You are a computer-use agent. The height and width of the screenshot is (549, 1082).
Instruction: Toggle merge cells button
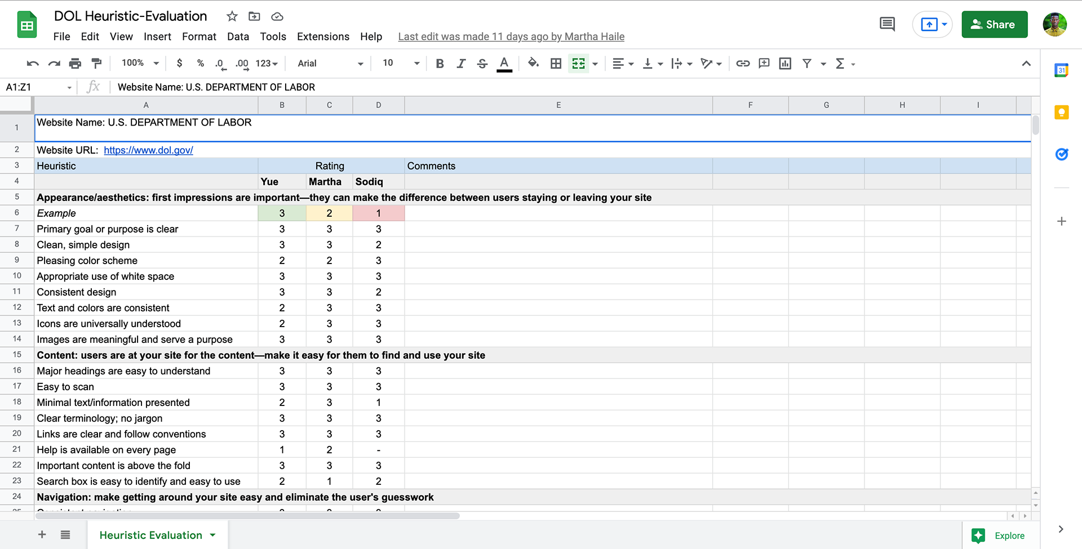click(x=579, y=64)
